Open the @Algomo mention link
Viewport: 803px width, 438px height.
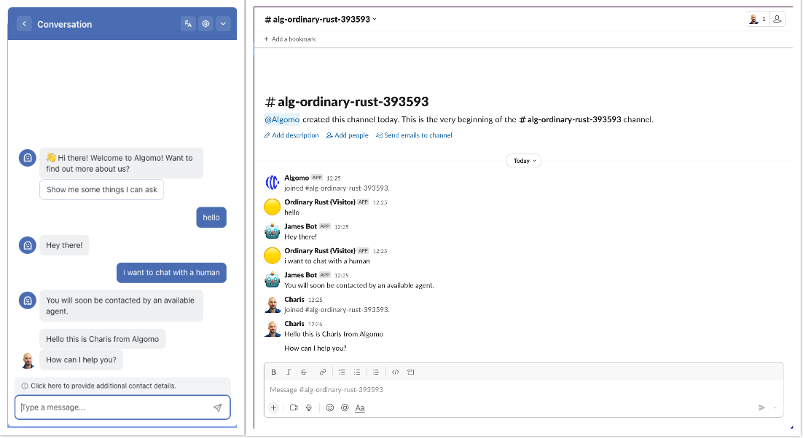[282, 119]
